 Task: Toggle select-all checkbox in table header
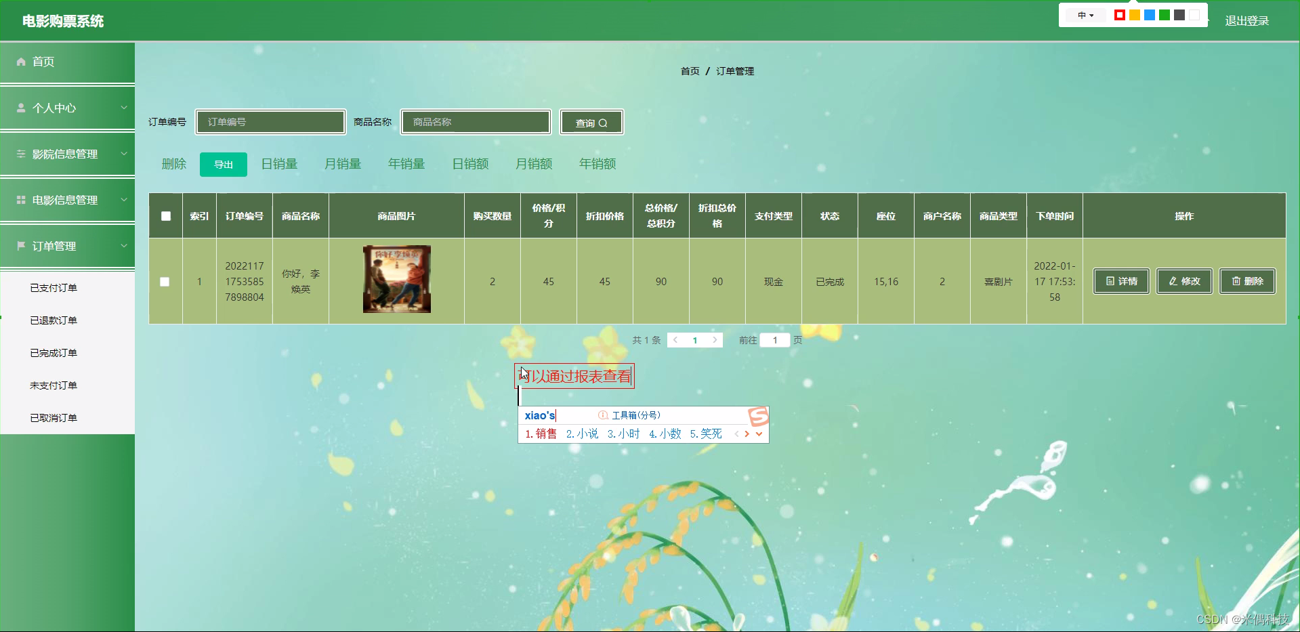tap(166, 216)
